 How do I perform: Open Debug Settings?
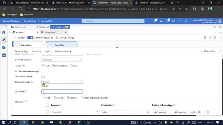click(65, 38)
